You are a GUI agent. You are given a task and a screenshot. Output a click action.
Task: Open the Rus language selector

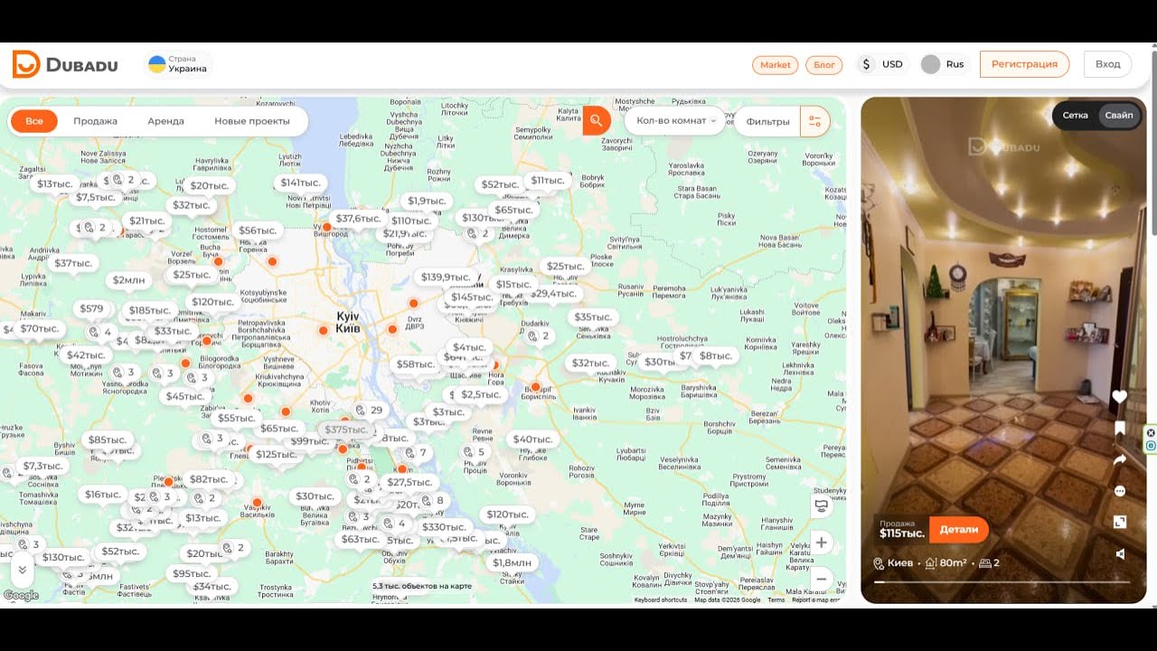pyautogui.click(x=943, y=64)
